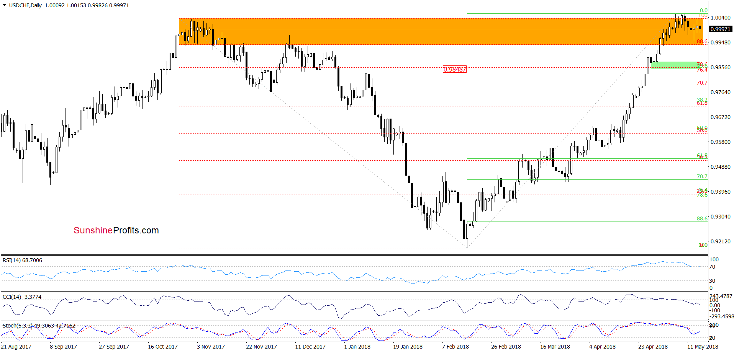Click the 0.93040 price axis label
Viewport: 734px width, 352px height.
click(x=720, y=217)
